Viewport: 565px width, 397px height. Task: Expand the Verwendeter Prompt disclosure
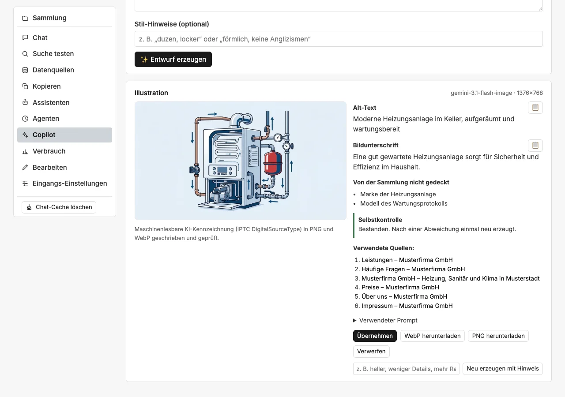tap(385, 320)
